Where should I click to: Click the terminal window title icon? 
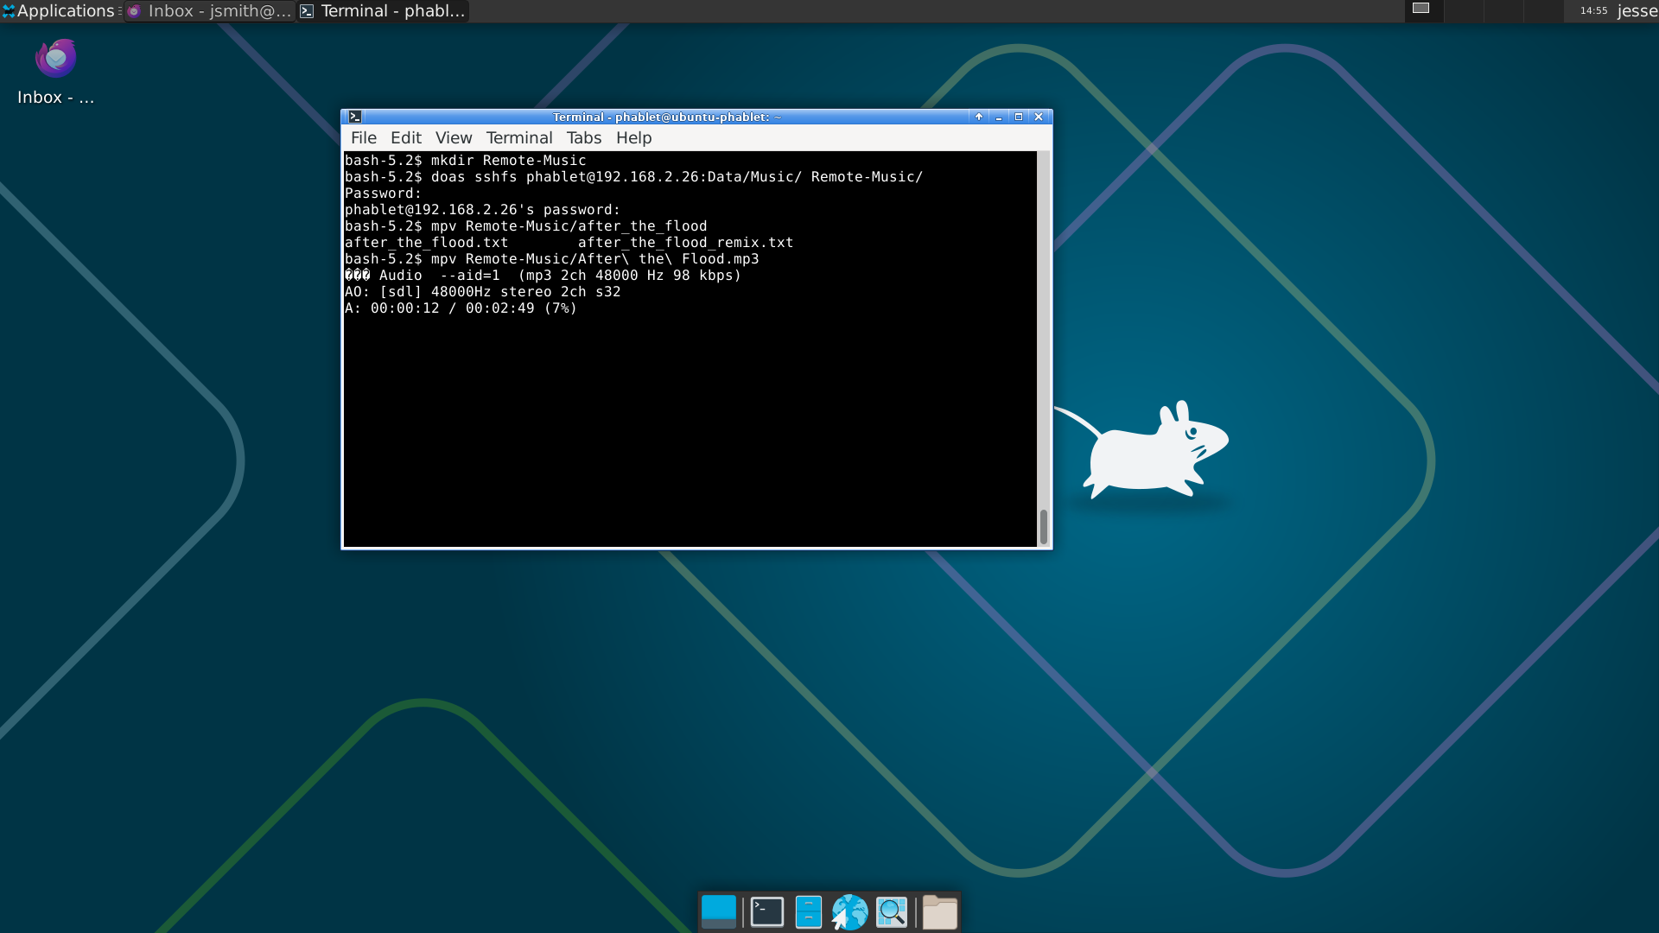pyautogui.click(x=355, y=117)
